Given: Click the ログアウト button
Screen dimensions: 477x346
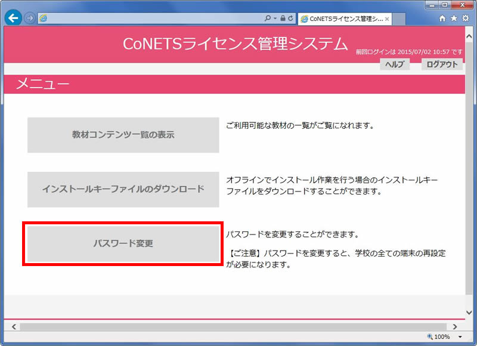Looking at the screenshot, I should (442, 64).
